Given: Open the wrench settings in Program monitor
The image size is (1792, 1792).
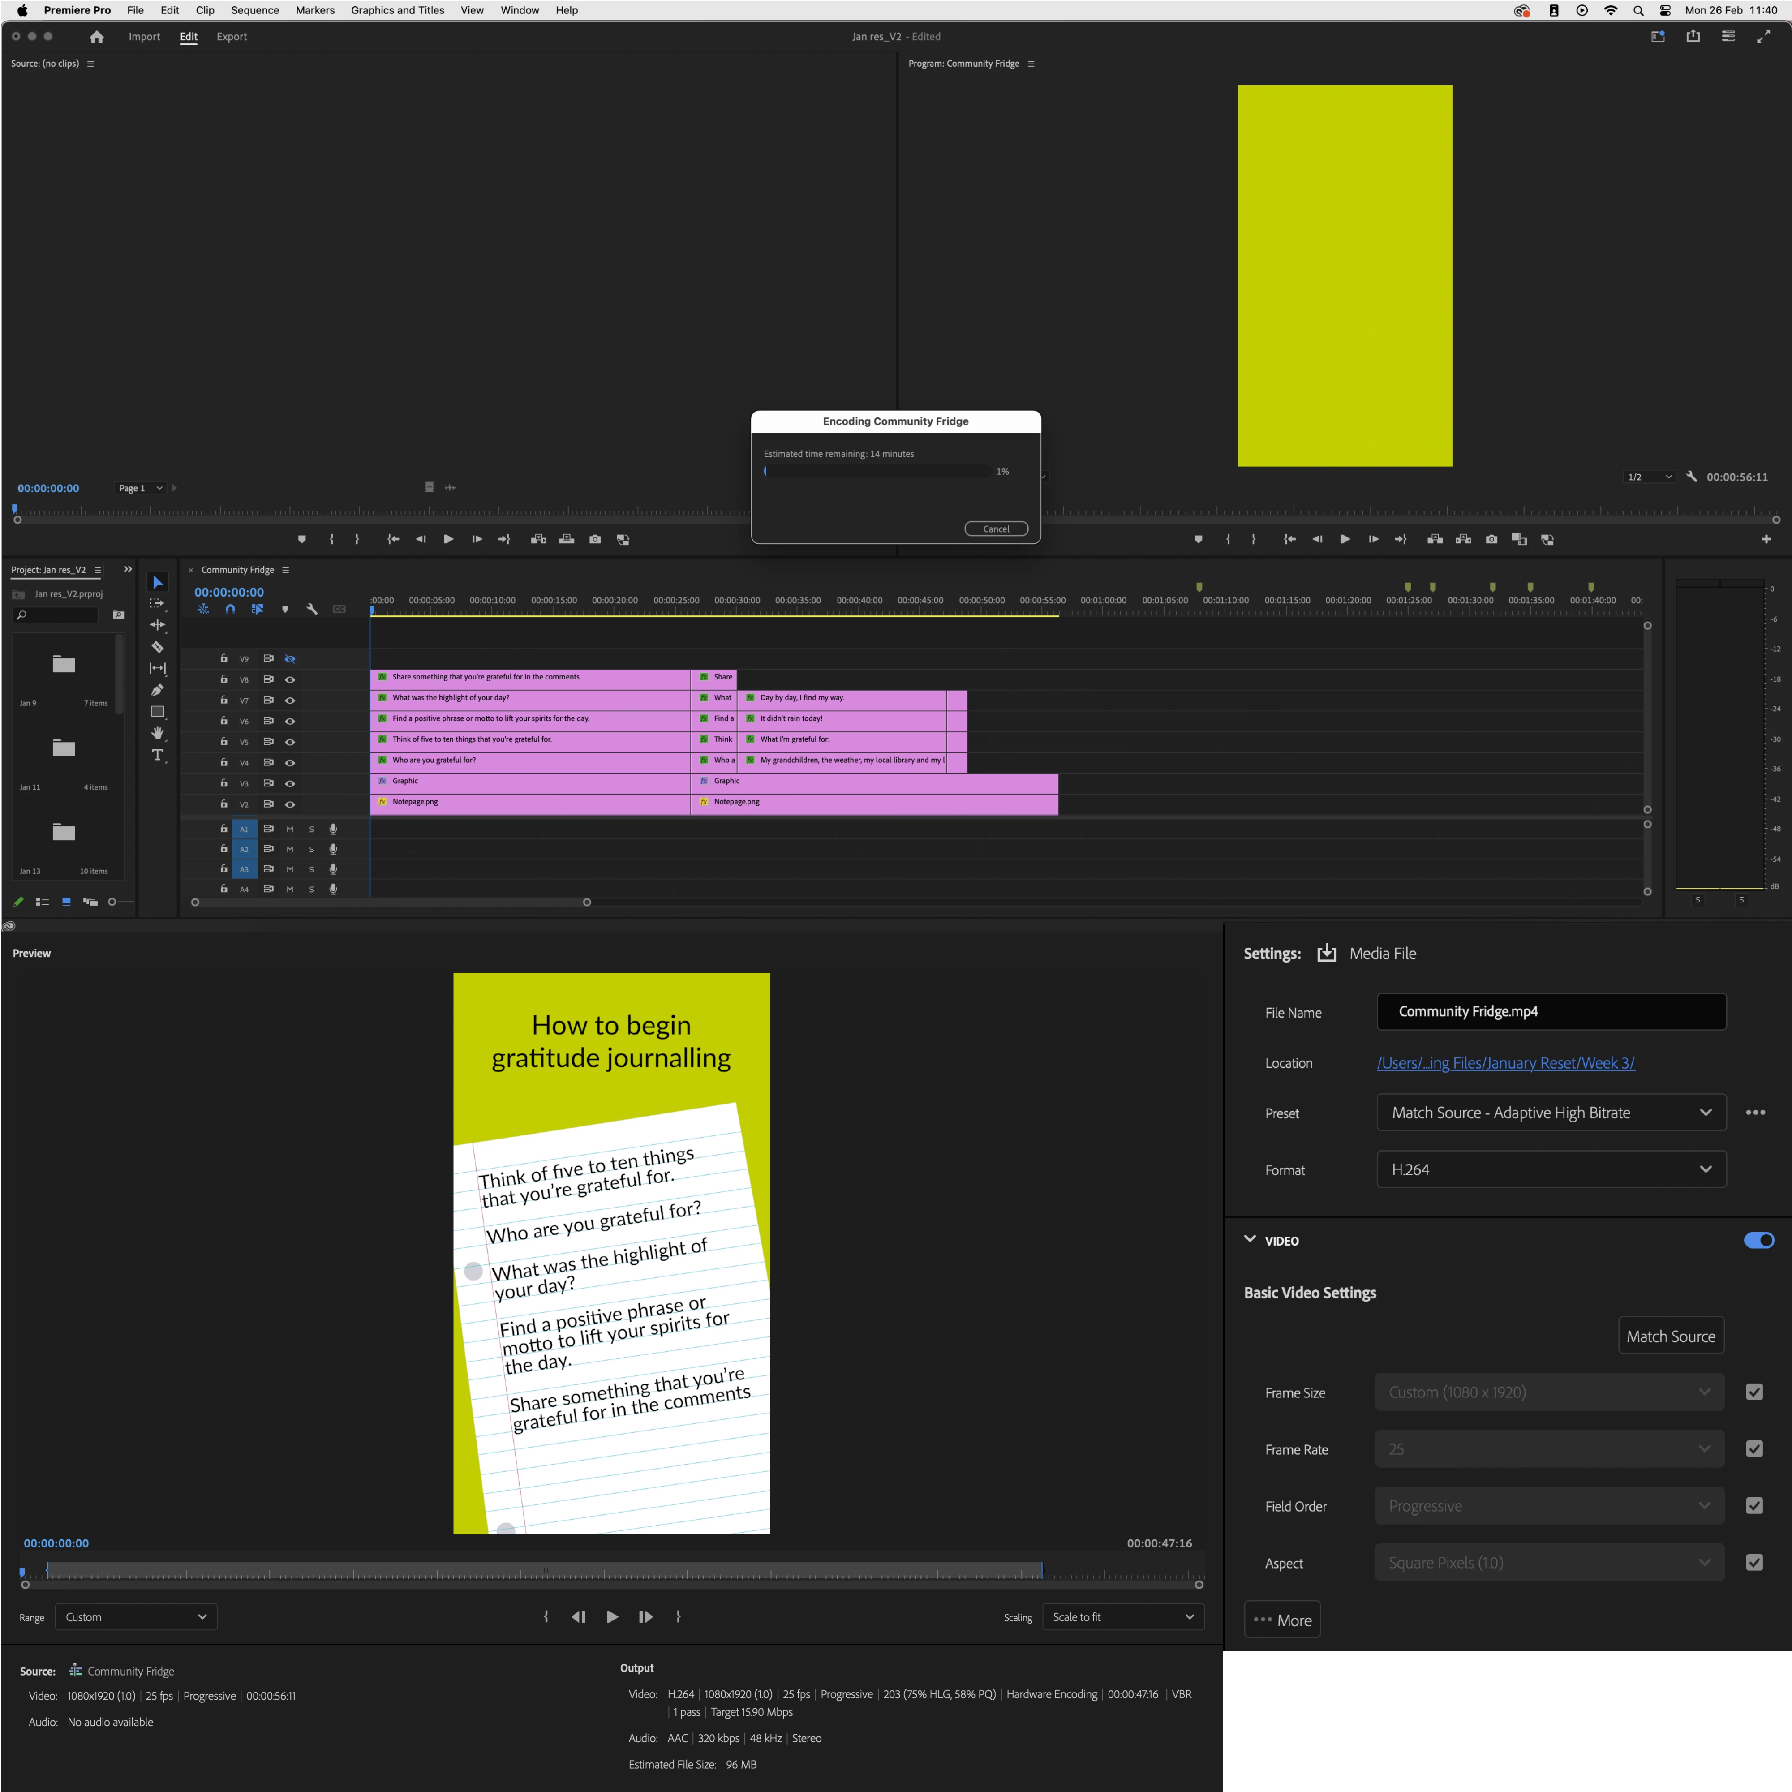Looking at the screenshot, I should tap(1691, 477).
